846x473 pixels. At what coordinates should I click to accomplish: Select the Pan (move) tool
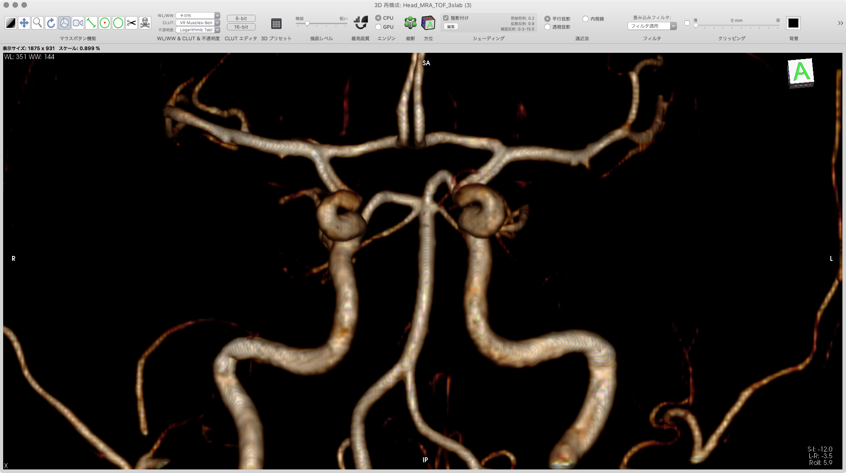coord(24,23)
